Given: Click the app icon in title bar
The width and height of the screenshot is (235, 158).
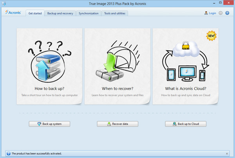Looking at the screenshot, I should pos(4,4).
